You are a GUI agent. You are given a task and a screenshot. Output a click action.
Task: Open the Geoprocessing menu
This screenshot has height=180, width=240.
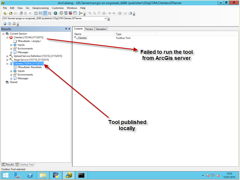coord(40,8)
